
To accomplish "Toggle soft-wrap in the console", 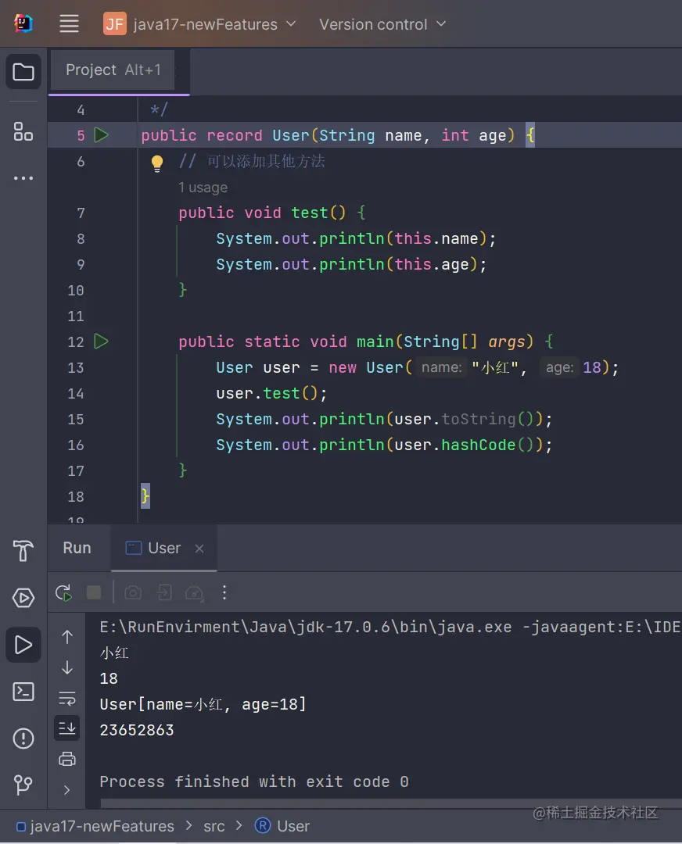I will pyautogui.click(x=67, y=699).
